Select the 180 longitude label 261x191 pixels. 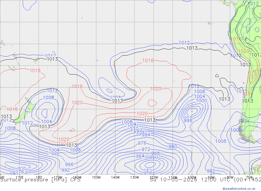coord(39,177)
